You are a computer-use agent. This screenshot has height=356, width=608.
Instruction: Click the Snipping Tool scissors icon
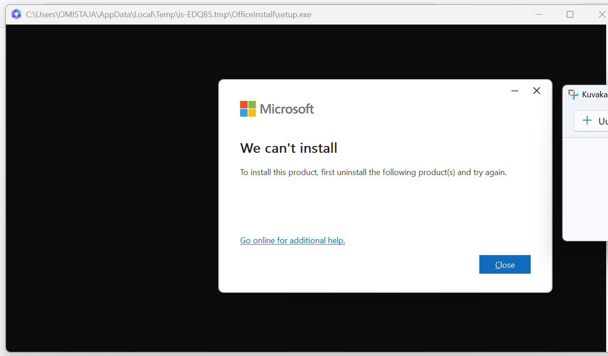pyautogui.click(x=573, y=94)
